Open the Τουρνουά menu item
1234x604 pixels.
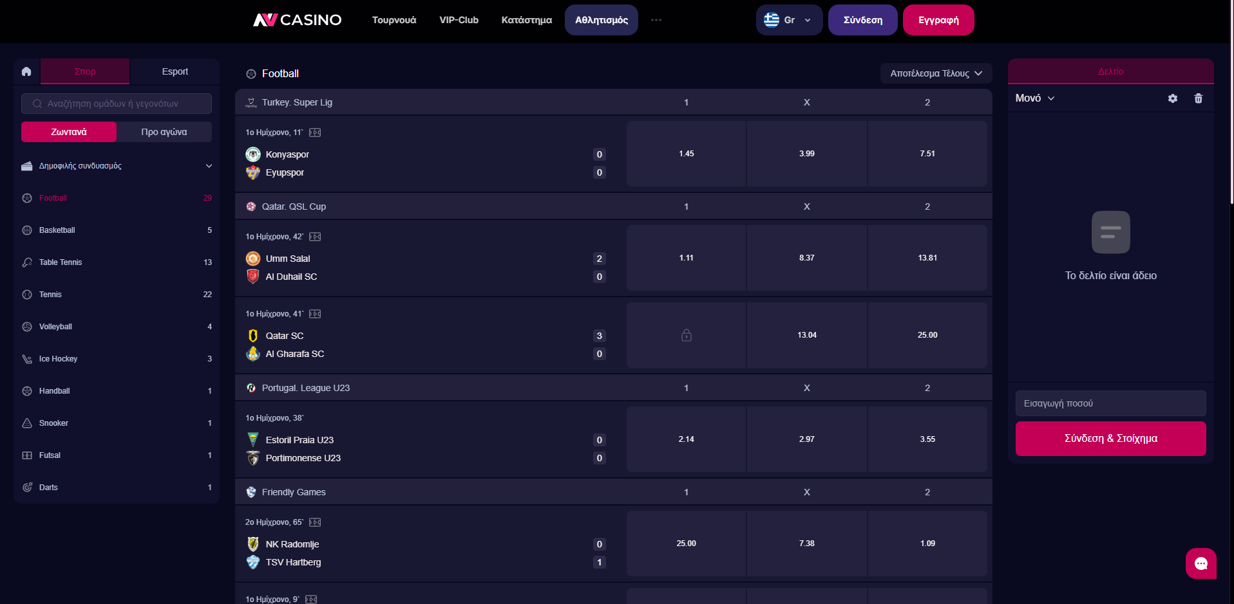394,20
